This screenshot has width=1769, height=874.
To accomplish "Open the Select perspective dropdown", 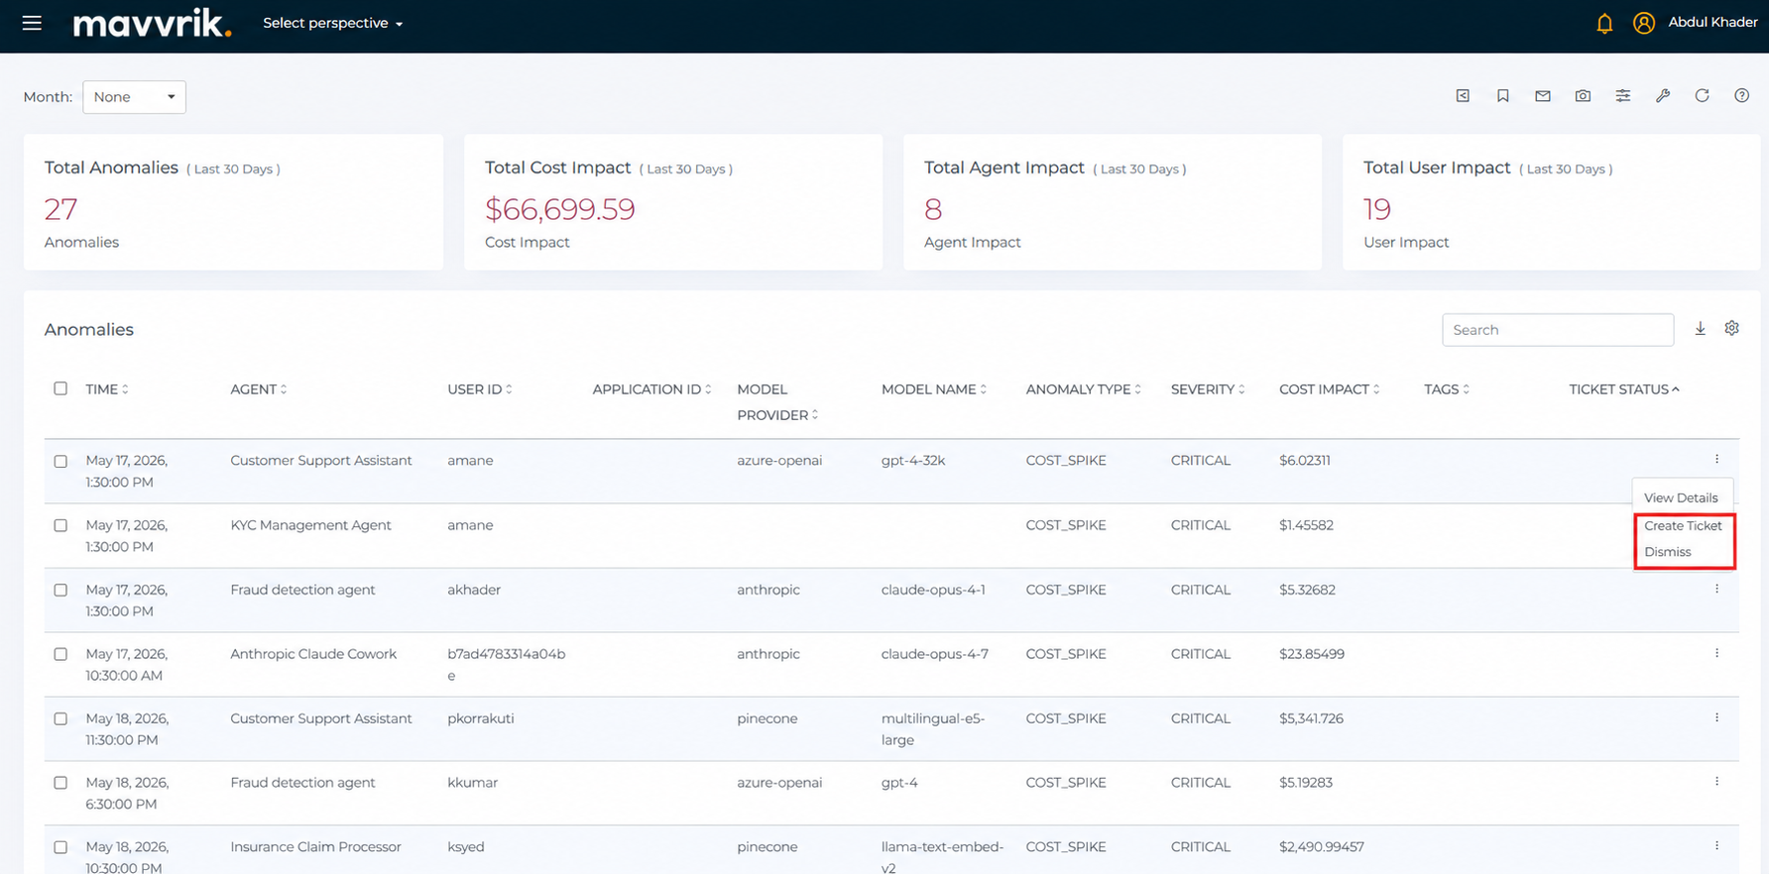I will 333,23.
